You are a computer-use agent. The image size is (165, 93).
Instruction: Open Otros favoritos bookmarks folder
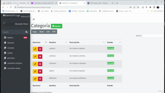(x=157, y=11)
